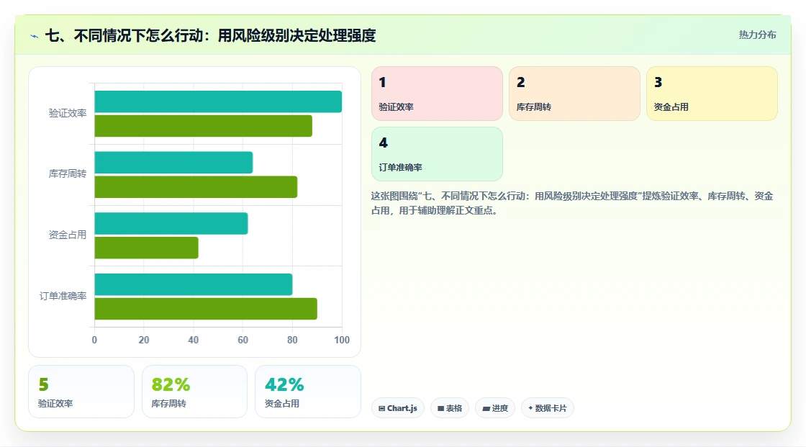Click the green bar for 库存周转

tap(196, 186)
